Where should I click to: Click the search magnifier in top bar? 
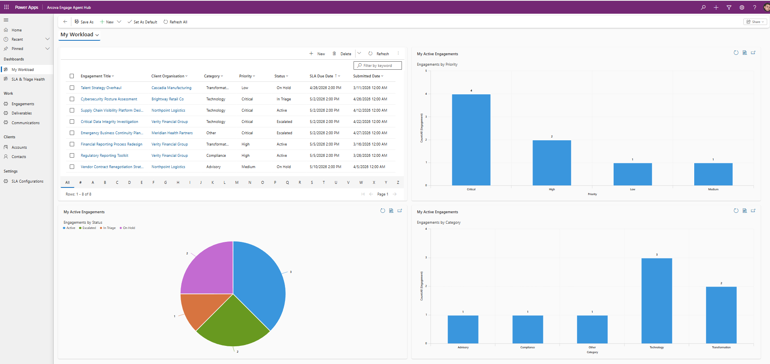[703, 7]
